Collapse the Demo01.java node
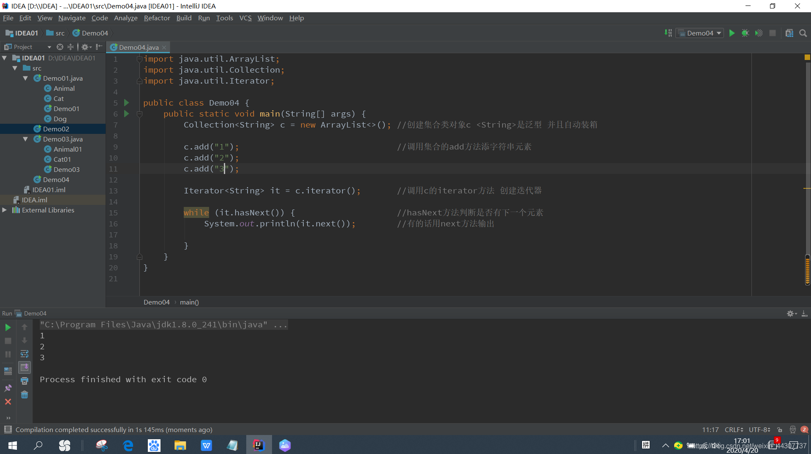The width and height of the screenshot is (811, 454). [x=25, y=79]
